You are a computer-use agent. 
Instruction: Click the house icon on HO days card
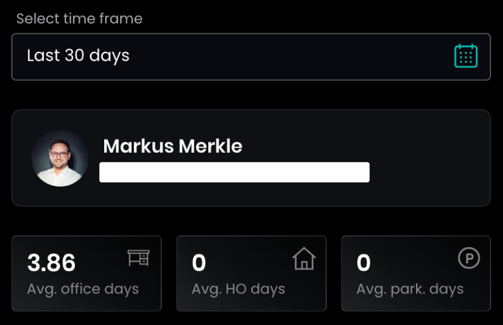[304, 259]
